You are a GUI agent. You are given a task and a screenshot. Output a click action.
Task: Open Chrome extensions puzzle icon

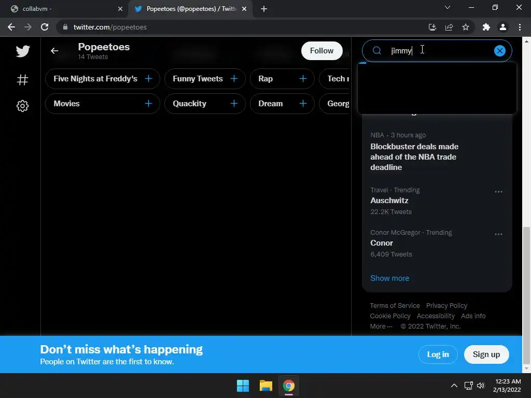(486, 27)
